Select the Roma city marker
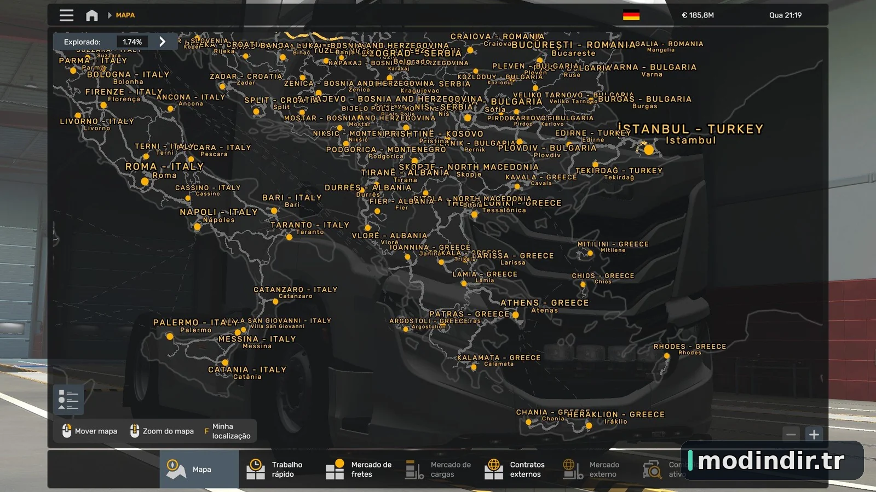Viewport: 876px width, 492px height. [x=145, y=181]
